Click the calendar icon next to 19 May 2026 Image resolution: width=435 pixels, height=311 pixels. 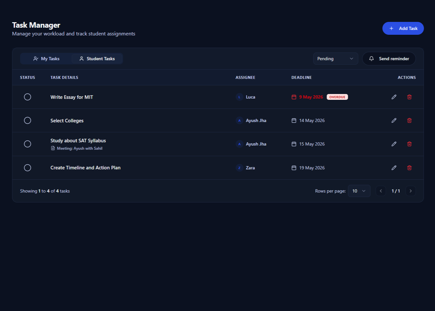point(294,168)
